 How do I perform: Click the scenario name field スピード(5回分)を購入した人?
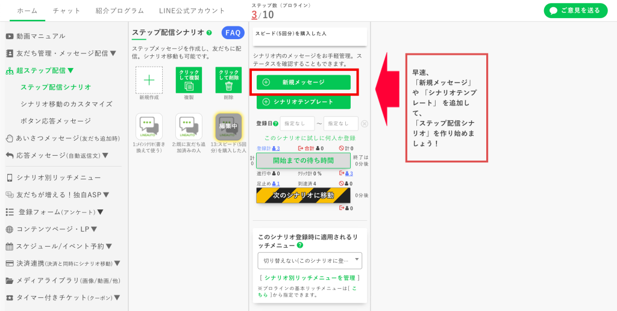click(x=310, y=36)
